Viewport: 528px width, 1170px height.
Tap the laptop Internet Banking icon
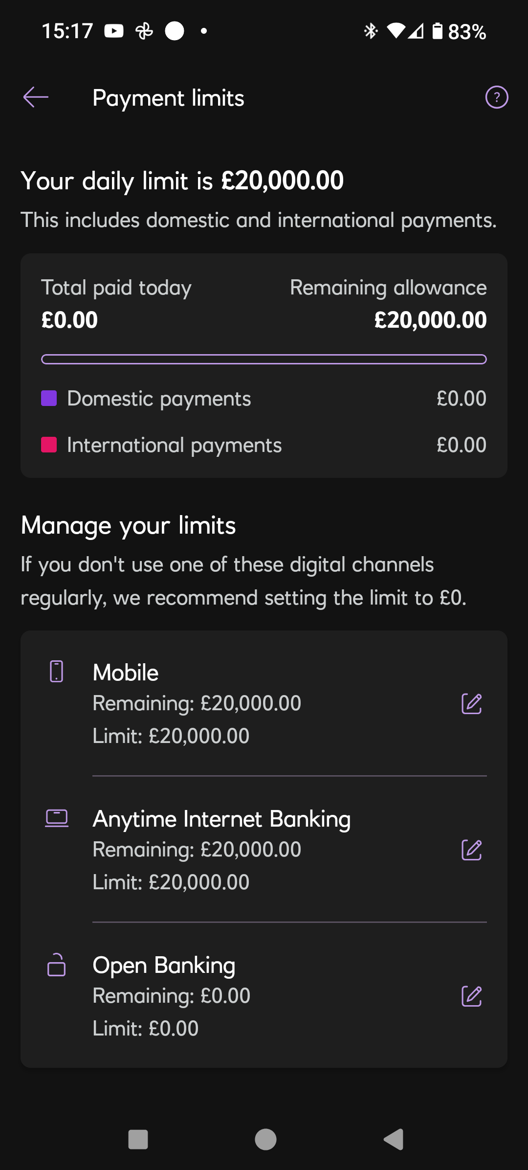(x=57, y=818)
